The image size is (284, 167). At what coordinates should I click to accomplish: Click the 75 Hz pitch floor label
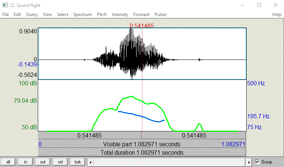point(254,127)
